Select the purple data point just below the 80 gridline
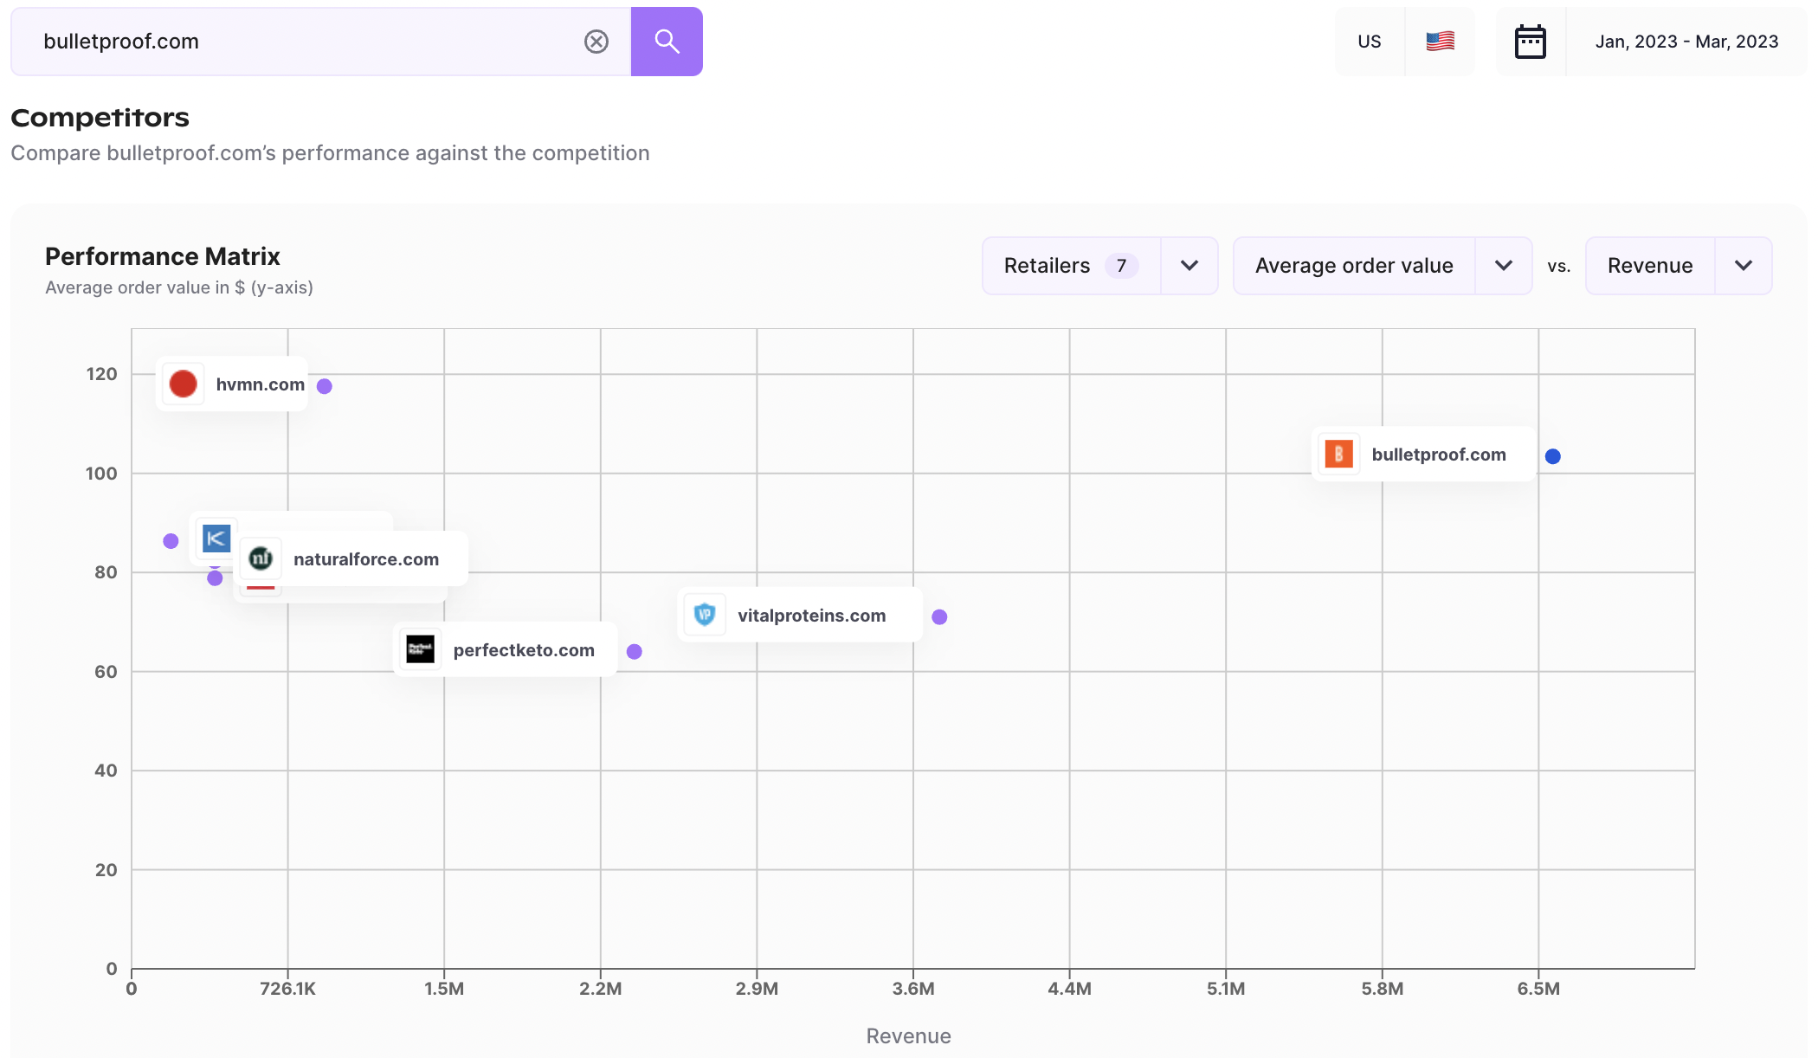Screen dimensions: 1818x1058 click(215, 578)
